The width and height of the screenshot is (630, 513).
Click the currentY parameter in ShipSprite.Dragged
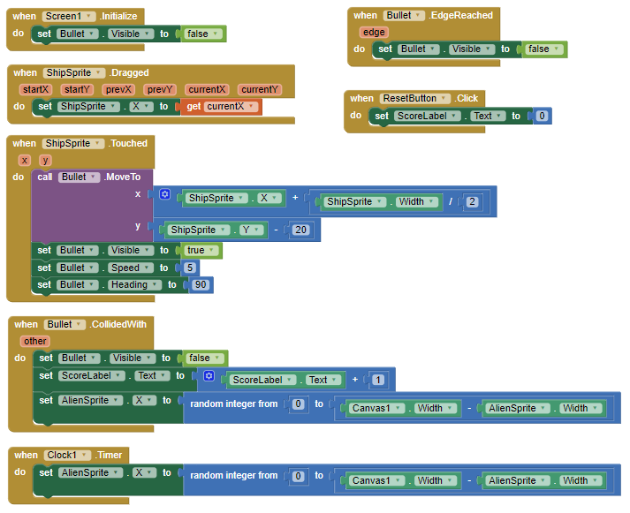(x=259, y=89)
